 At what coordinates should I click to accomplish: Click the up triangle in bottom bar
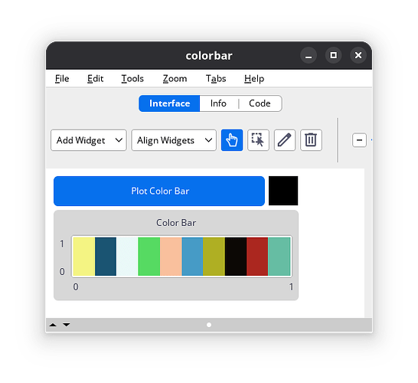[53, 325]
